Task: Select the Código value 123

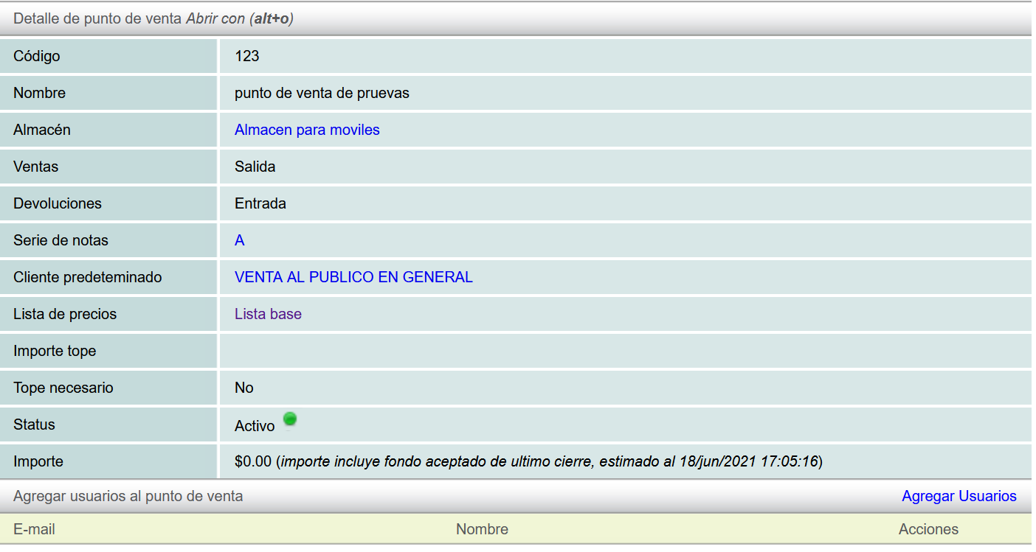Action: point(246,56)
